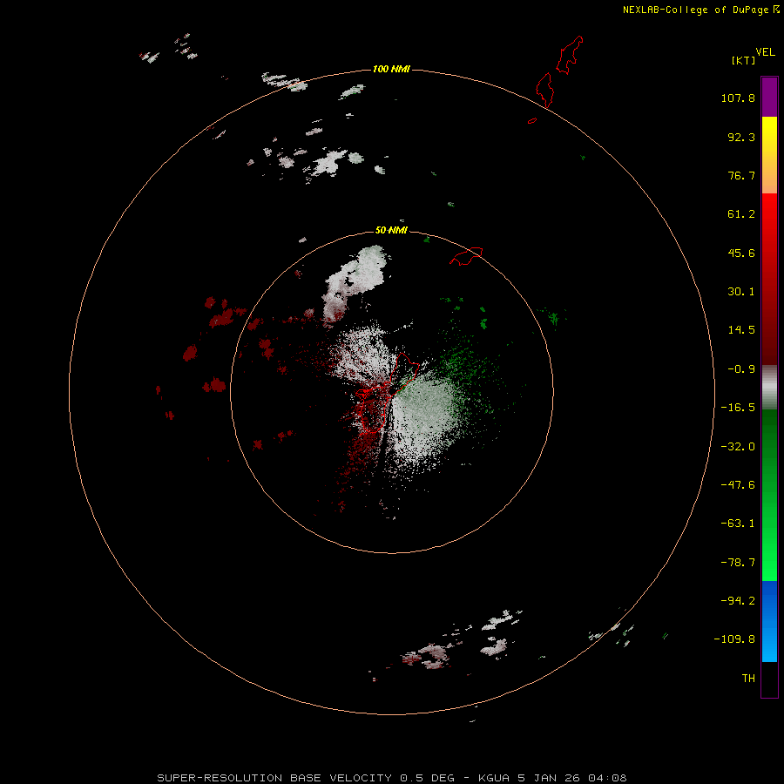
Task: Click the 30.1 velocity scale value
Action: 741,292
